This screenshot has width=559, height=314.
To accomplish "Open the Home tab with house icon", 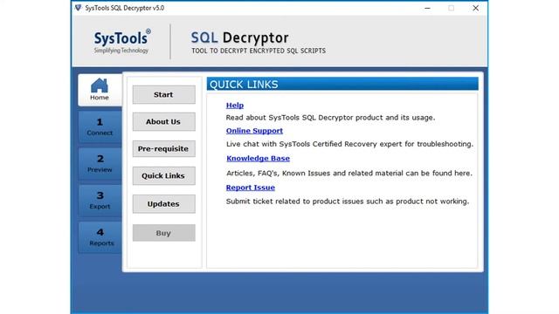I will click(100, 90).
